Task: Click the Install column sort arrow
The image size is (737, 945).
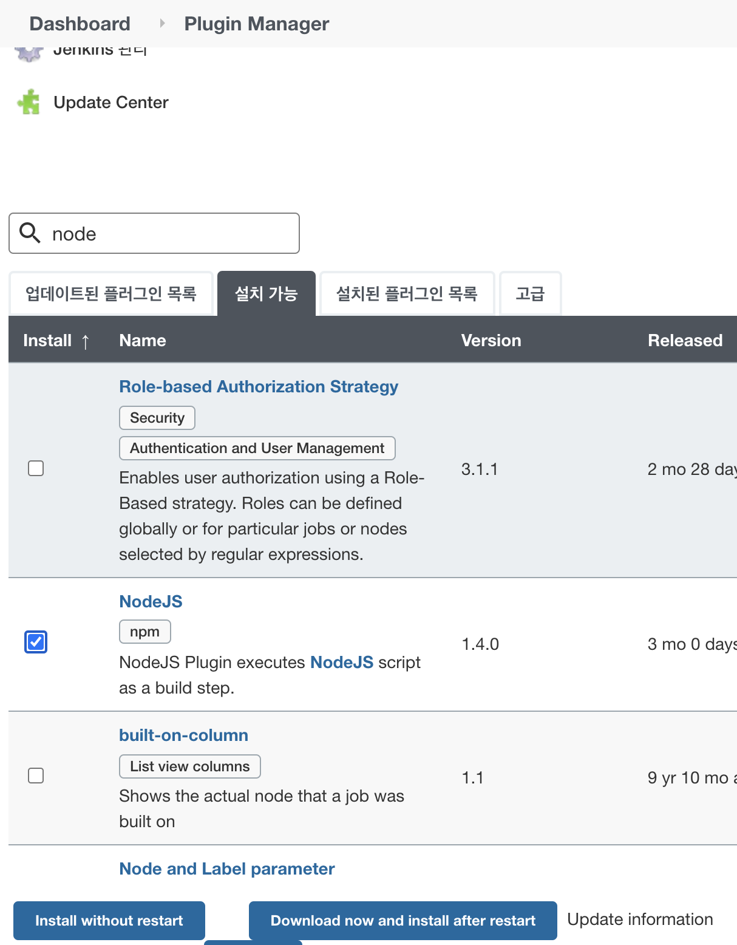Action: [x=86, y=341]
